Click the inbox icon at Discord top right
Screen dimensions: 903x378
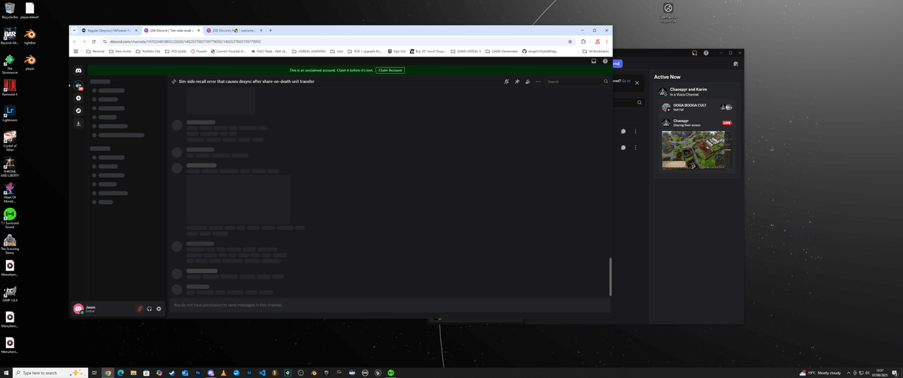(594, 61)
